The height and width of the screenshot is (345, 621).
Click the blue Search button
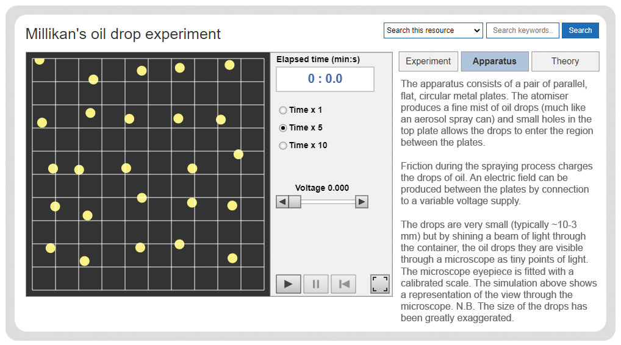[x=580, y=30]
